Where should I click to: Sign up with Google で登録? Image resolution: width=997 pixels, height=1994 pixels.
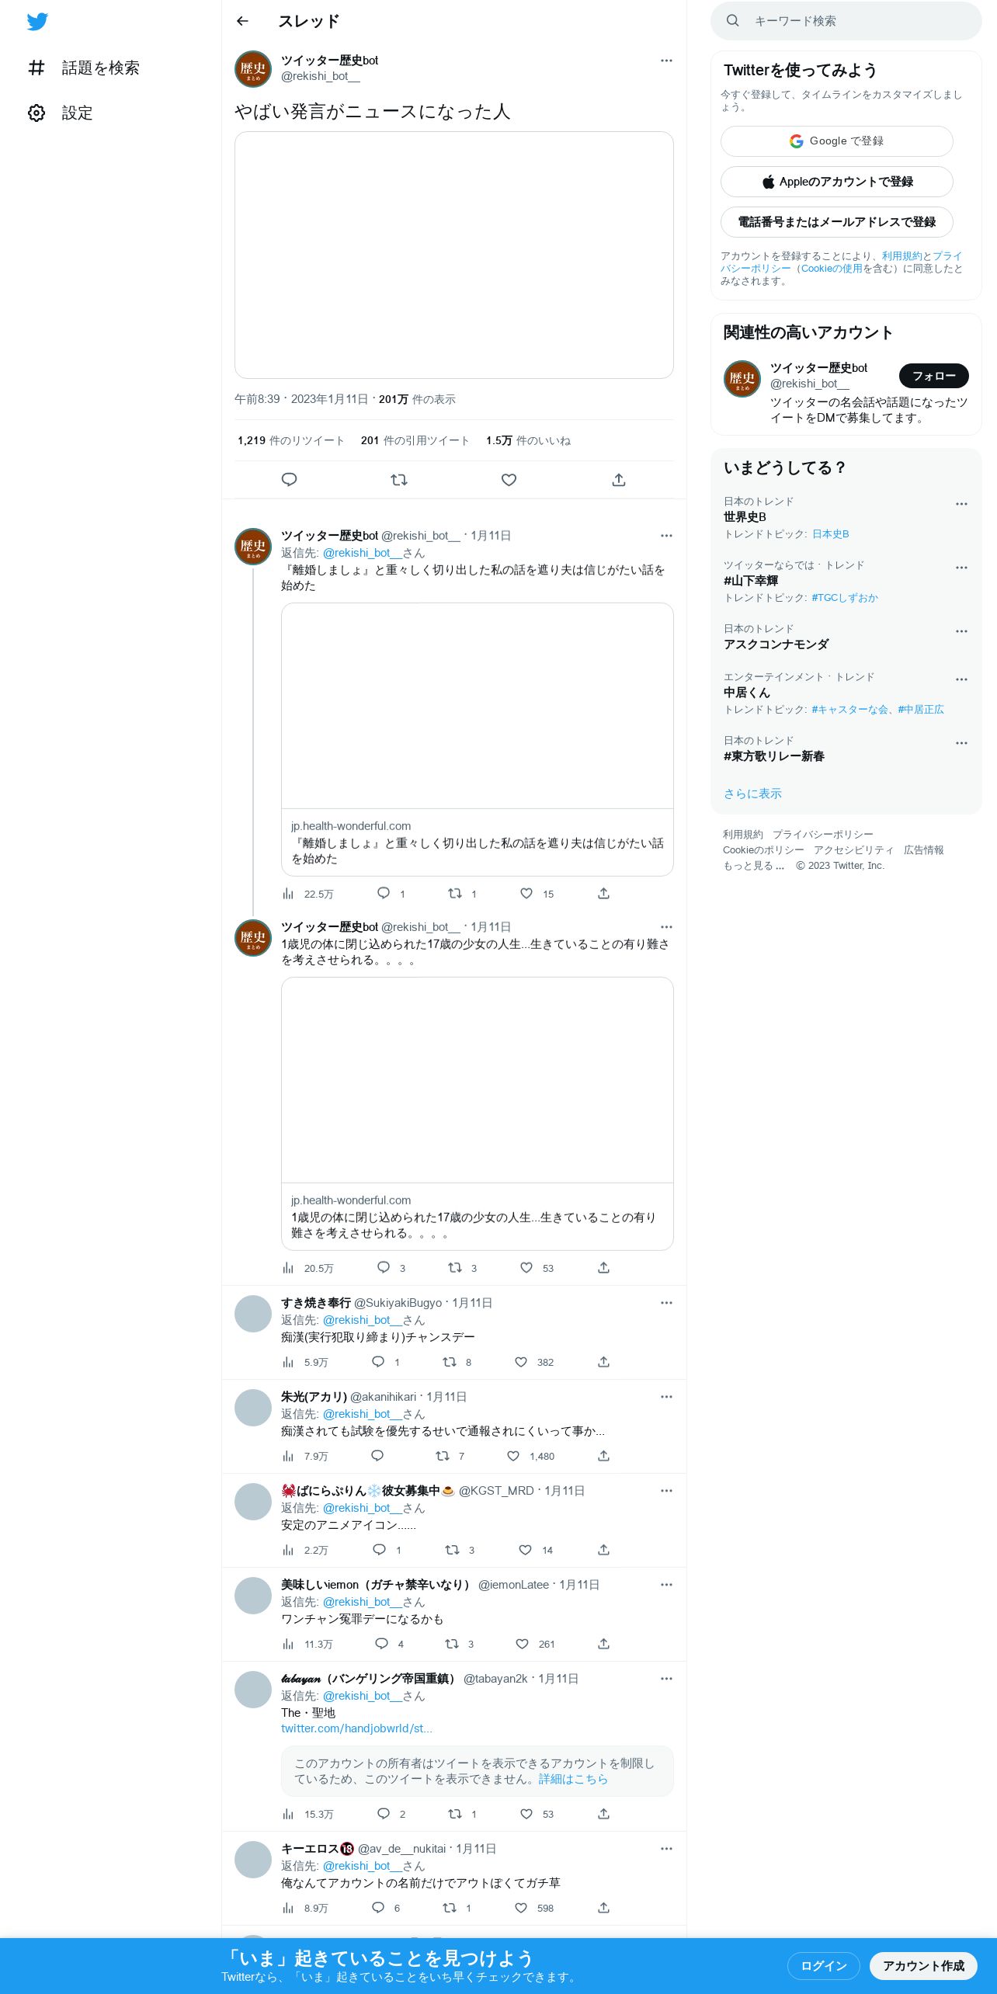837,141
